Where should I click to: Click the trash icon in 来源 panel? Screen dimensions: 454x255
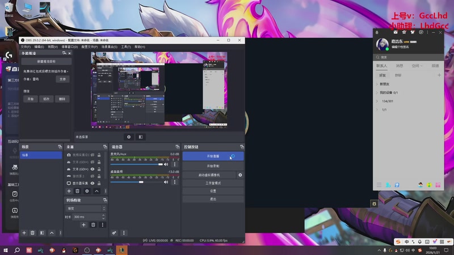click(77, 191)
